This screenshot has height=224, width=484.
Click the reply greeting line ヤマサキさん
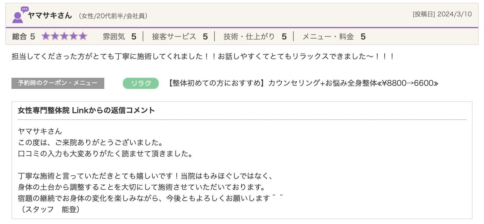point(40,131)
